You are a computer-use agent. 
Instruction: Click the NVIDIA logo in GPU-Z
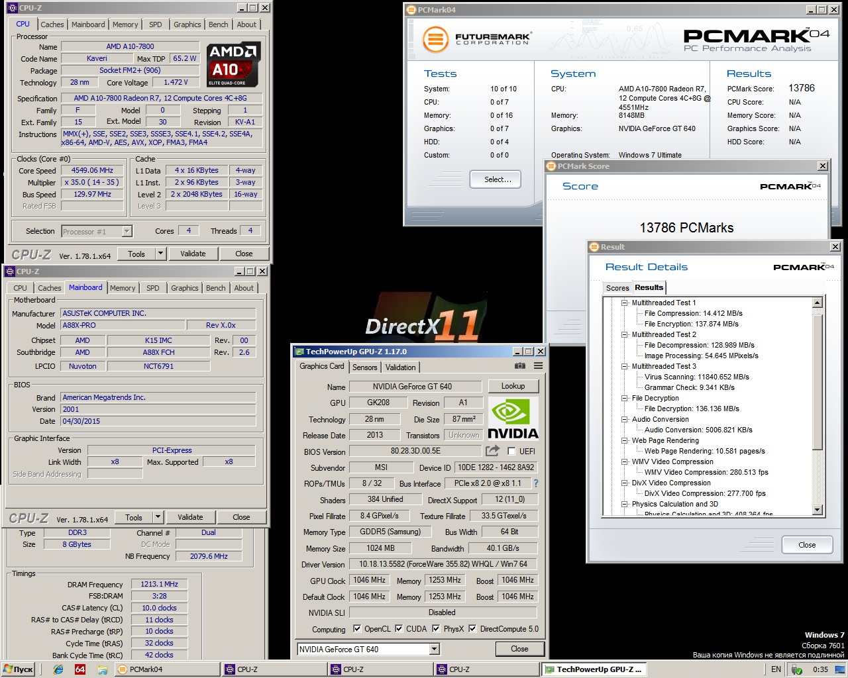(513, 418)
